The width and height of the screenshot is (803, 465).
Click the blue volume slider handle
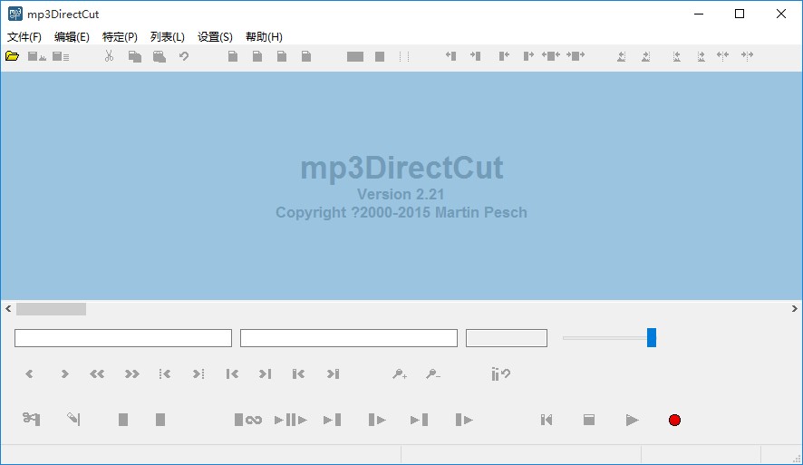point(652,337)
